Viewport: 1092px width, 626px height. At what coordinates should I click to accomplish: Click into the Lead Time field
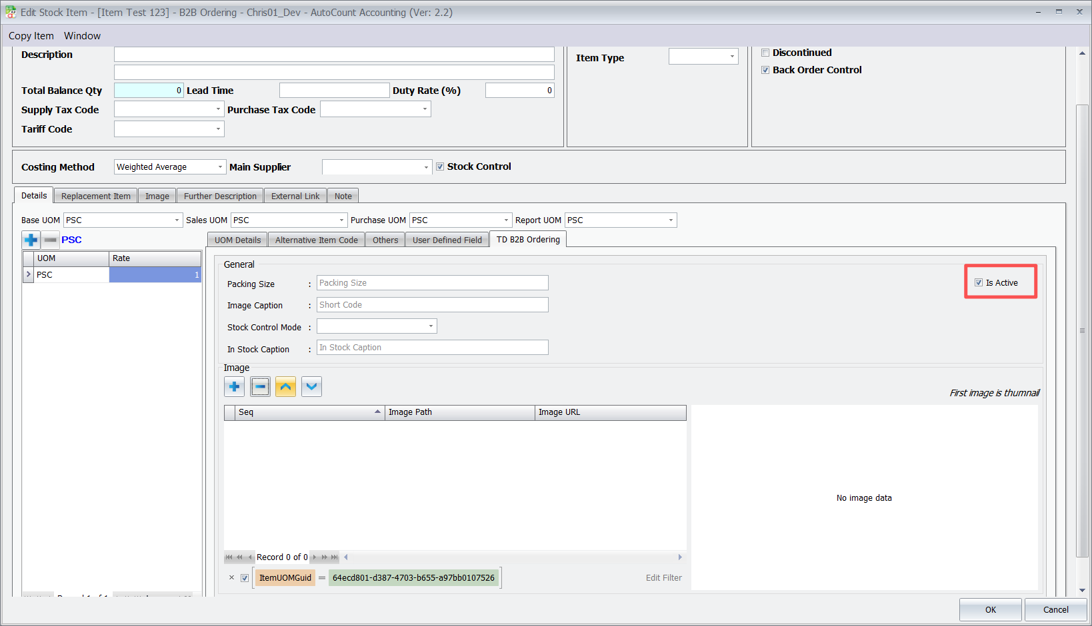334,91
